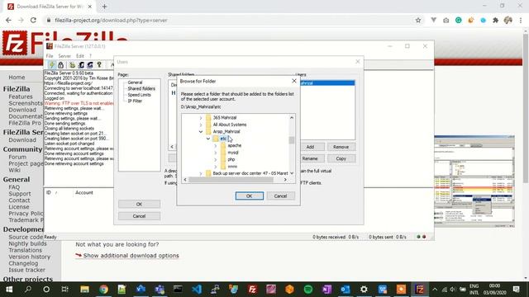Click Show additional download options link
The width and height of the screenshot is (529, 297).
(131, 256)
